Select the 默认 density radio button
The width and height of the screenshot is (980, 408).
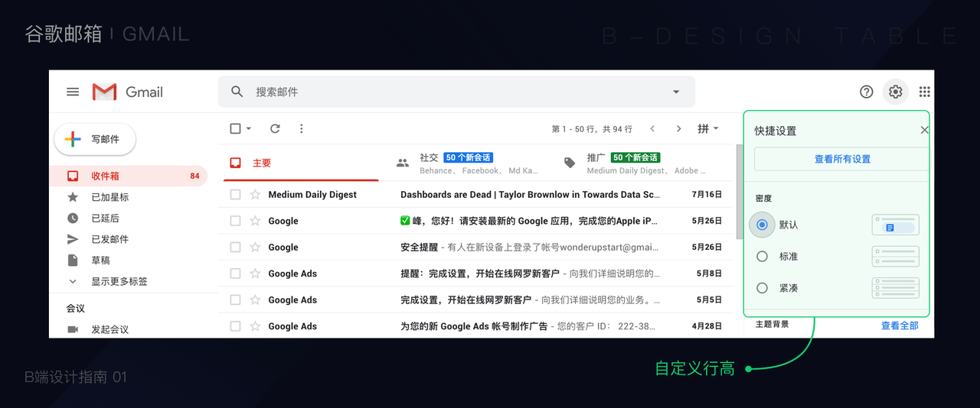[762, 225]
